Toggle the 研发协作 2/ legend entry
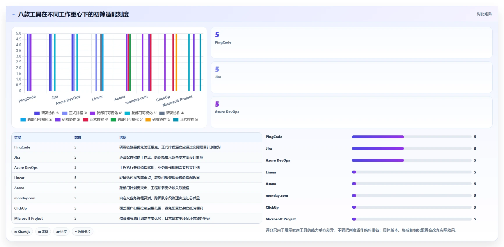 coord(68,119)
